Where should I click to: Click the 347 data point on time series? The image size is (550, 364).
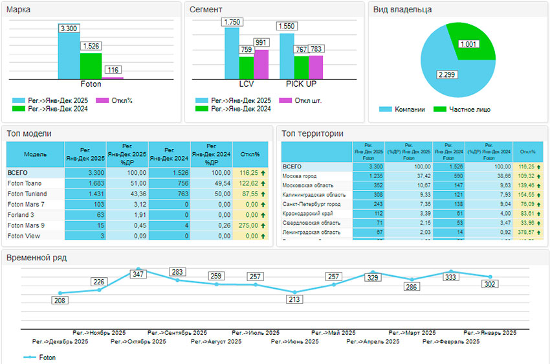pyautogui.click(x=138, y=270)
